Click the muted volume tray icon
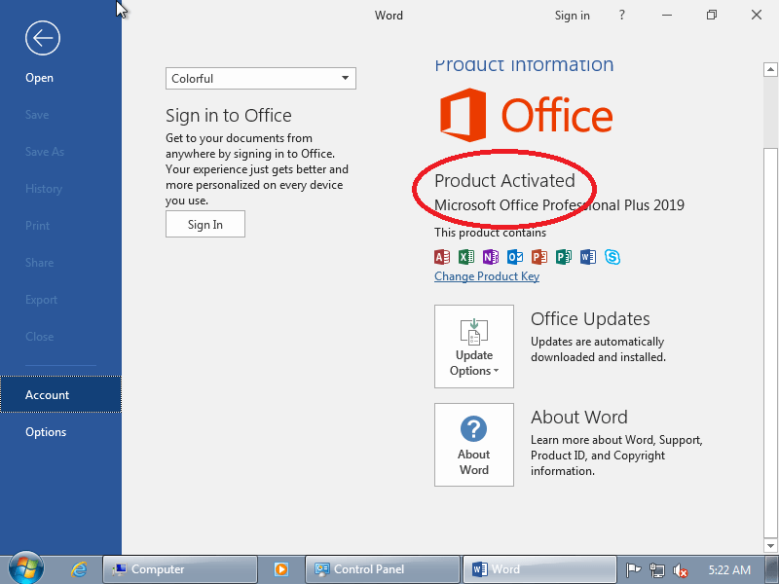The height and width of the screenshot is (584, 779). (680, 570)
